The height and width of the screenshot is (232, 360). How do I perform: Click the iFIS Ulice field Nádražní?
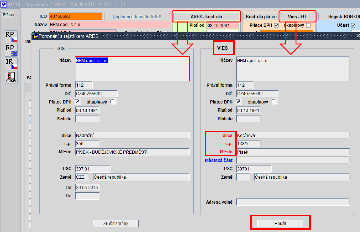132,135
